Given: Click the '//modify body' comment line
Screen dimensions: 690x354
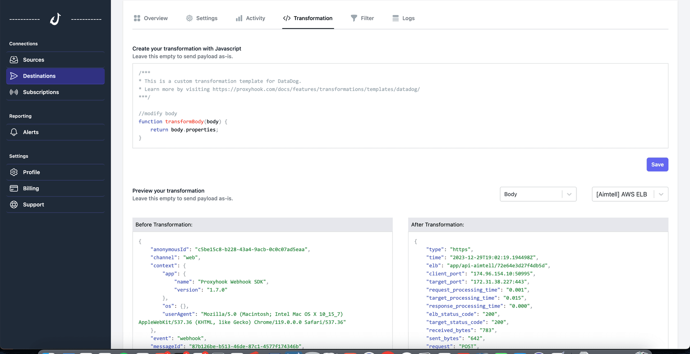Looking at the screenshot, I should (158, 114).
